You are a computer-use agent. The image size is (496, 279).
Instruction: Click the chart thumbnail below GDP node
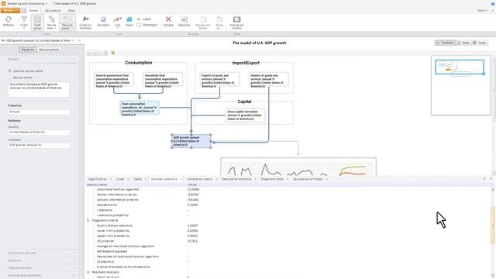pyautogui.click(x=298, y=167)
